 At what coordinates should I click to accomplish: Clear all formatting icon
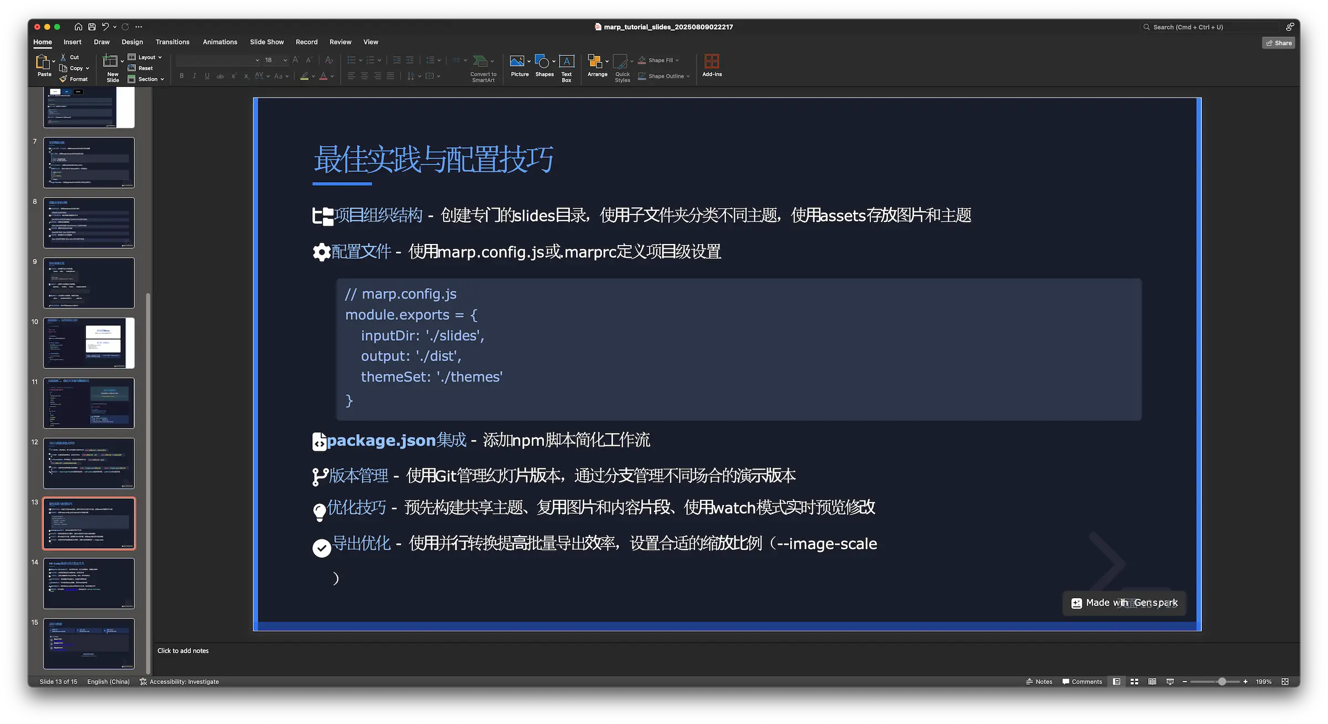329,60
